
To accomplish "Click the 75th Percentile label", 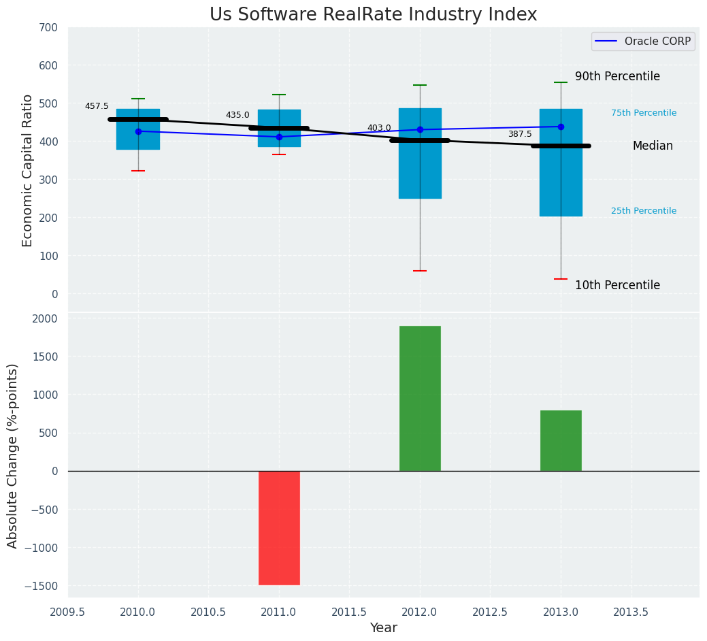I will click(x=644, y=113).
